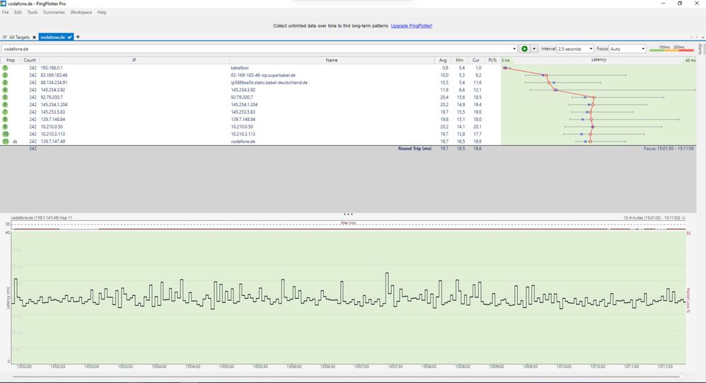The height and width of the screenshot is (383, 706).
Task: Click the Cur column header
Action: click(476, 60)
